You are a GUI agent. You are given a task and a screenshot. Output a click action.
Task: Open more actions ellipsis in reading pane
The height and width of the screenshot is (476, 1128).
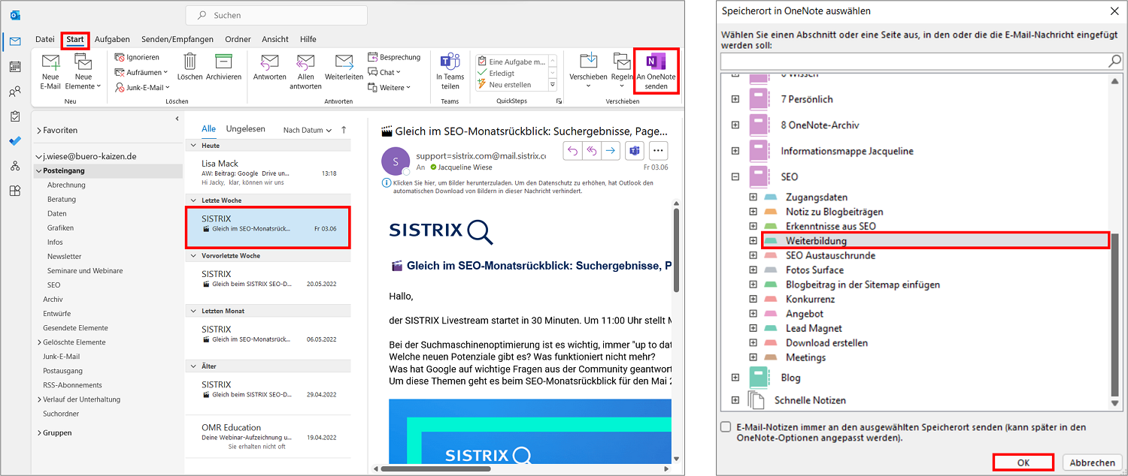(659, 151)
